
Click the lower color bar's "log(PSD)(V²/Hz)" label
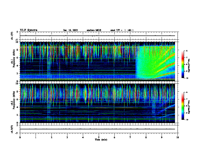coord(189,107)
